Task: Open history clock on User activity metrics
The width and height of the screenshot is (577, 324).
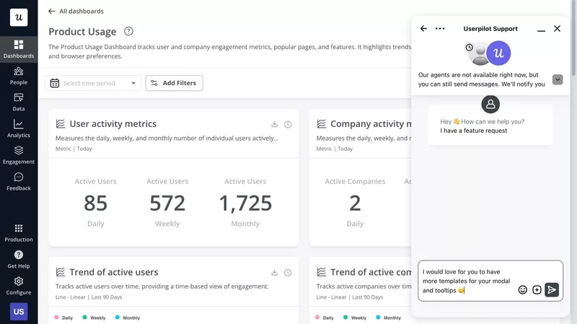Action: [288, 124]
